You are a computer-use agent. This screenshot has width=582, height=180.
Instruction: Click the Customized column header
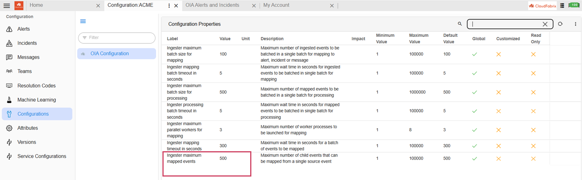508,39
